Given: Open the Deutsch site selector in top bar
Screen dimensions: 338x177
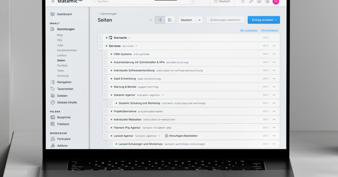Looking at the screenshot, I should [222, 1].
